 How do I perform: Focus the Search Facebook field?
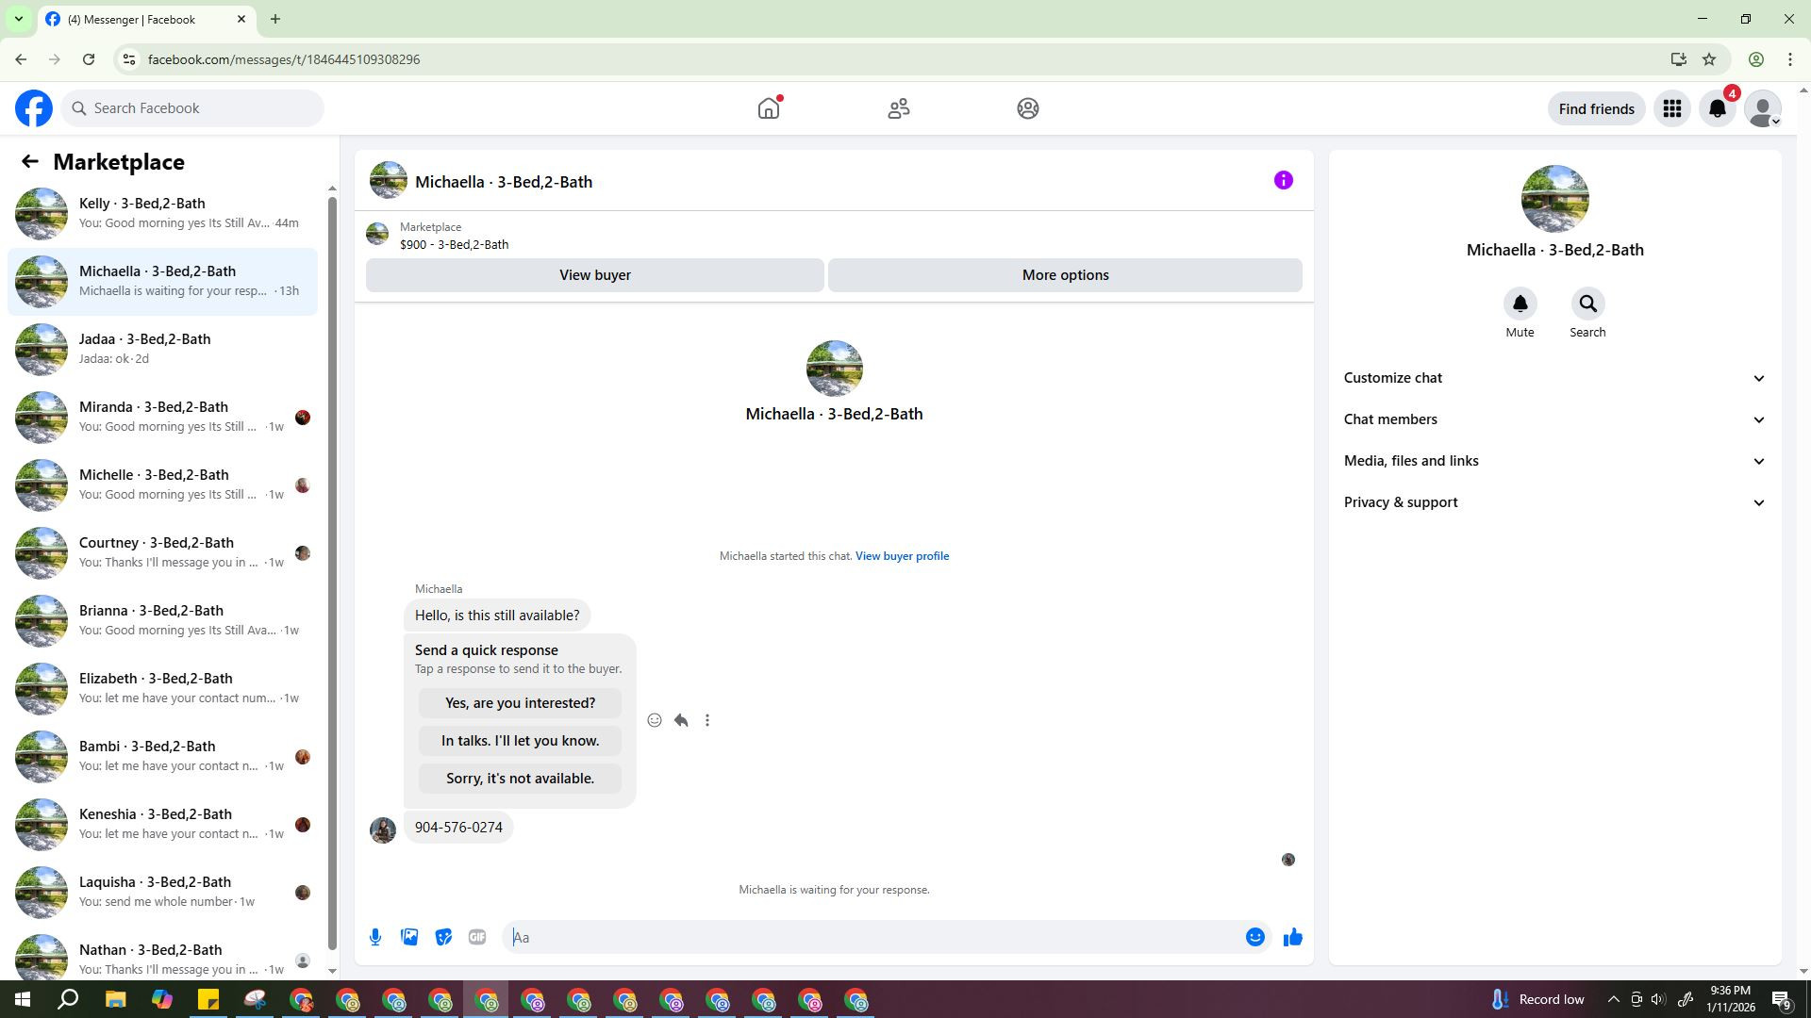(x=192, y=108)
